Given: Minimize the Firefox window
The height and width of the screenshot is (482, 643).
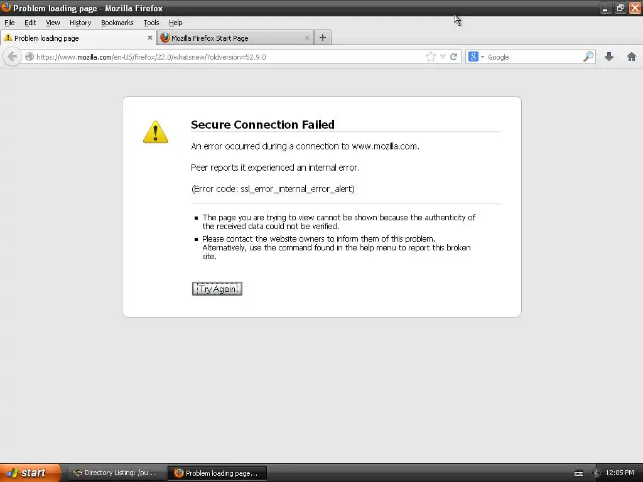Looking at the screenshot, I should [x=605, y=8].
